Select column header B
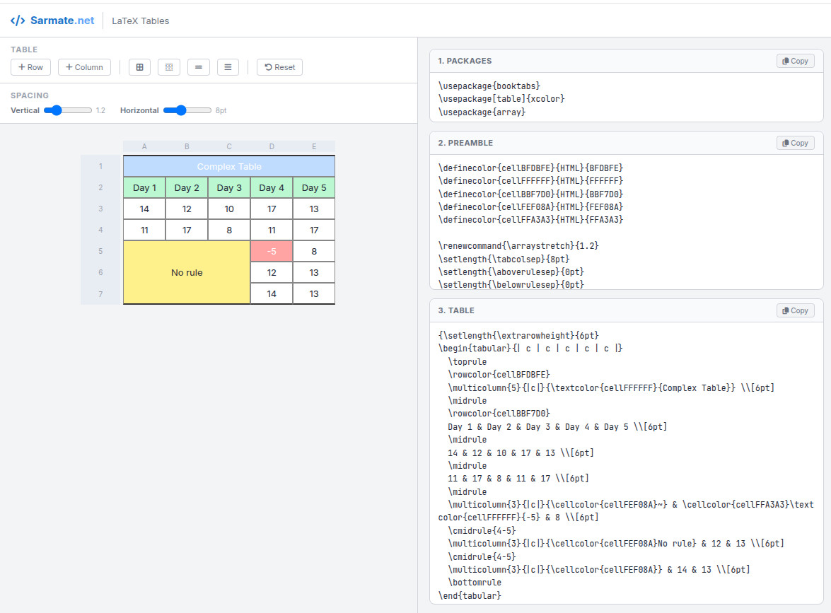 (187, 147)
